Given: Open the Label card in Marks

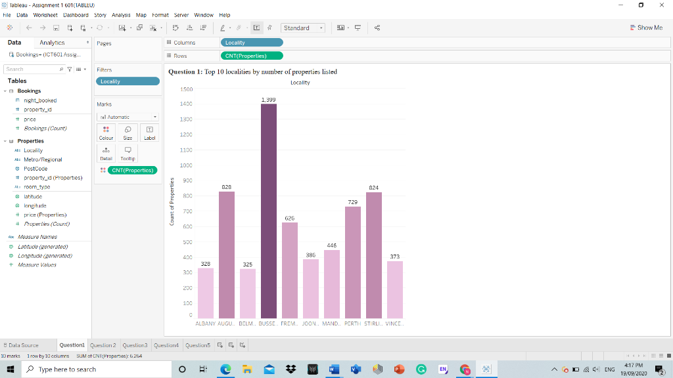Looking at the screenshot, I should point(149,134).
